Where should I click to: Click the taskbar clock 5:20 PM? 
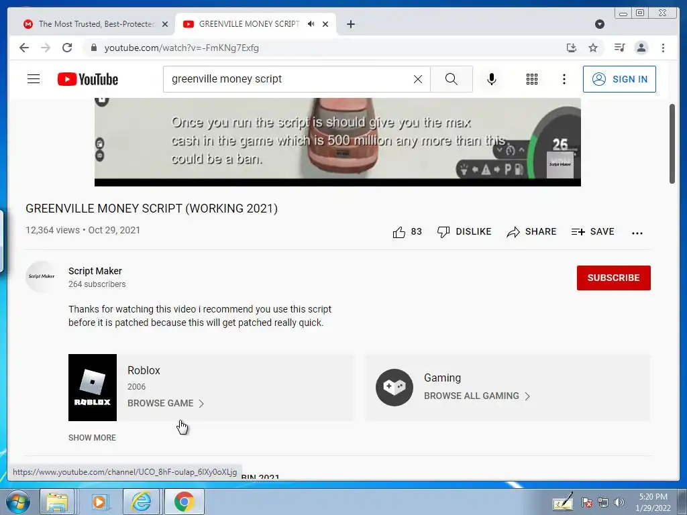(653, 502)
